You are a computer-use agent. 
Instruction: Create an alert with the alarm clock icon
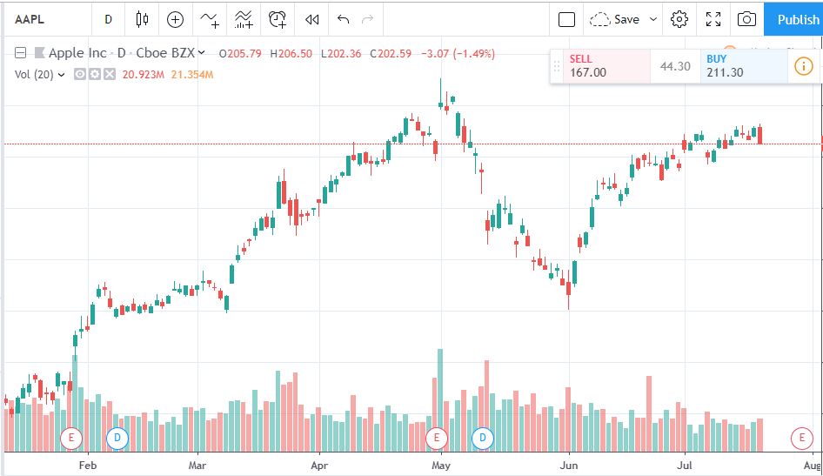[278, 19]
